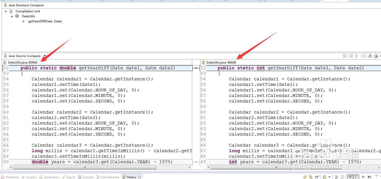Screen dimensions: 381x179
Task: Click the eraser-shaped filter icon in History toolbar
Action: pyautogui.click(x=342, y=177)
